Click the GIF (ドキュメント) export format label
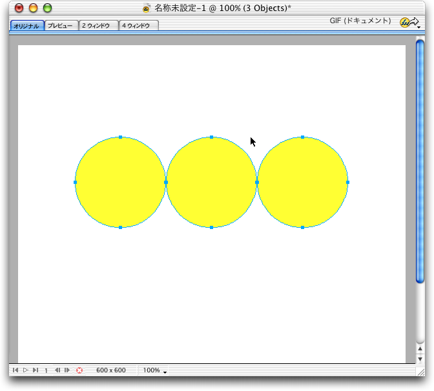The width and height of the screenshot is (434, 391). [x=360, y=21]
